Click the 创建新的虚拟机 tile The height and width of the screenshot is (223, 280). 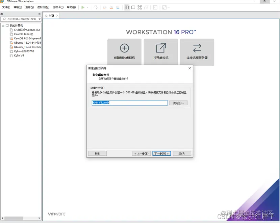tap(125, 52)
